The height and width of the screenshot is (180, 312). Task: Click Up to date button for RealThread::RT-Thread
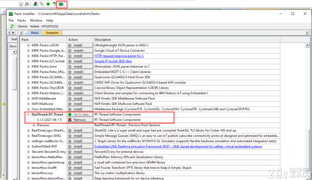(x=80, y=115)
